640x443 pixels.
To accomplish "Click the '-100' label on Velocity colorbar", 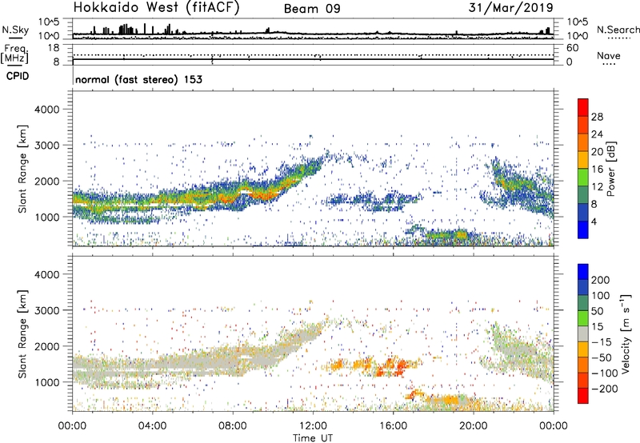I will coord(605,373).
